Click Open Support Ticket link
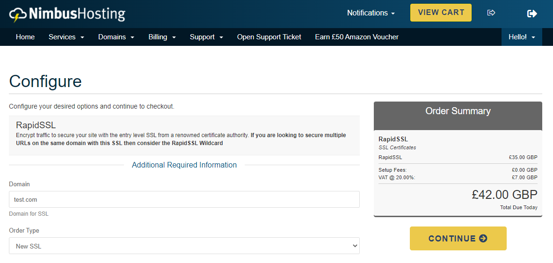Screen dimensions: 553x263 pos(269,37)
